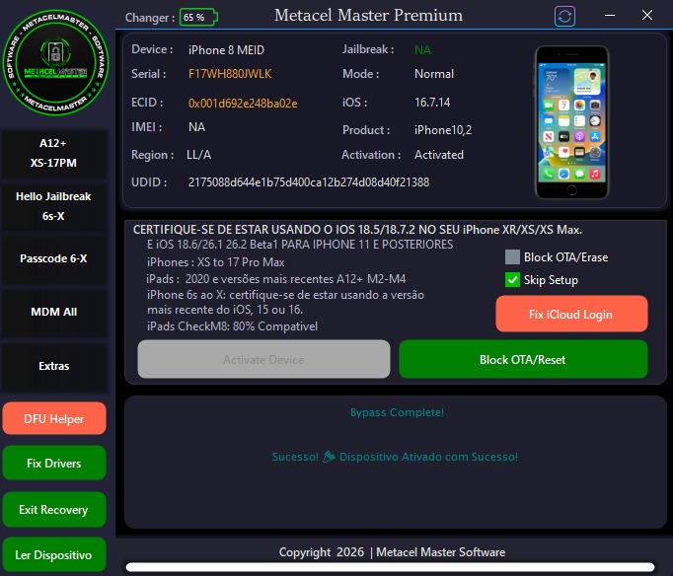
Task: Click the CERTIFIQUE-SE DE ESTAR USANDO heading
Action: [357, 230]
